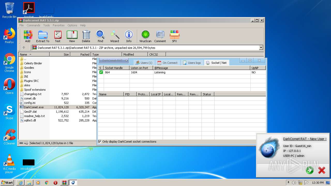This screenshot has width=331, height=186.
Task: Open Acrobat desktop shortcut
Action: tap(29, 10)
